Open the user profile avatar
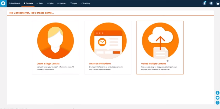 point(218,3)
